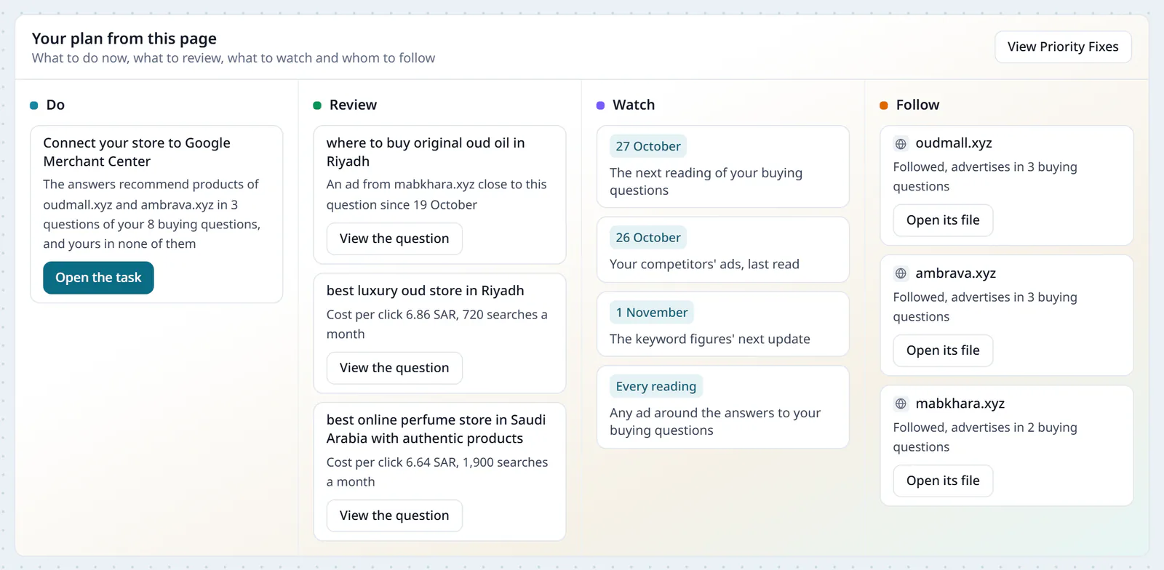Viewport: 1164px width, 570px height.
Task: Click 'An ad from mabkhara.xyz' description
Action: (436, 195)
